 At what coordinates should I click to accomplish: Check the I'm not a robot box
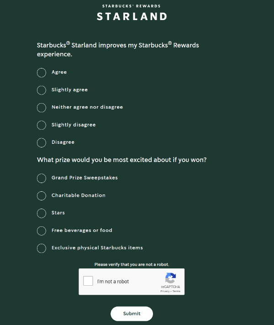click(x=88, y=281)
